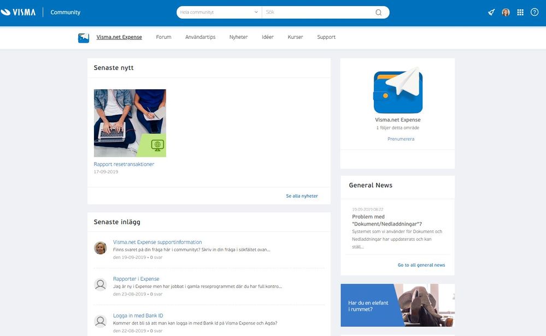Expand the Hela communityt search scope dropdown

point(219,12)
